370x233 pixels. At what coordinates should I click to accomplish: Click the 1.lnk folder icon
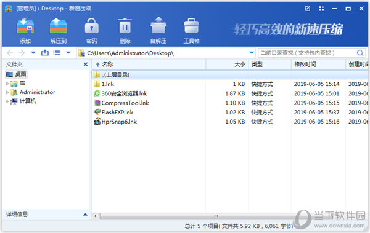point(97,84)
